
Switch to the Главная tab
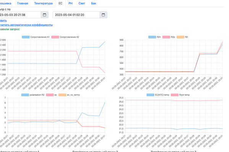[x=23, y=3]
